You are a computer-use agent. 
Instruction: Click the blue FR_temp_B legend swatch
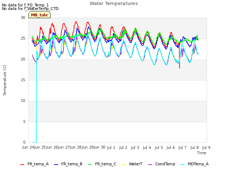coord(56,165)
